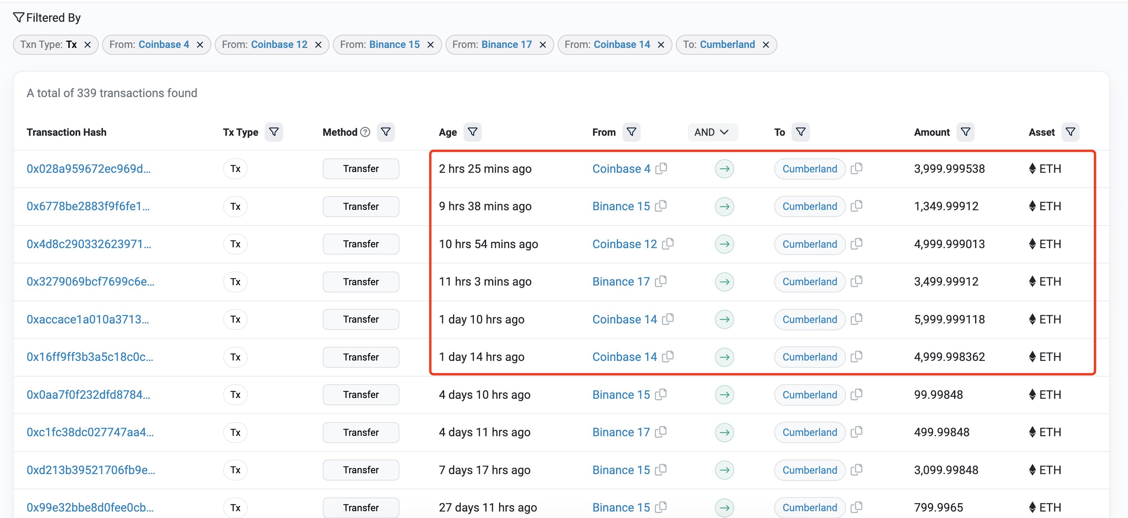Open the Amount column filter
The image size is (1128, 518).
[965, 132]
